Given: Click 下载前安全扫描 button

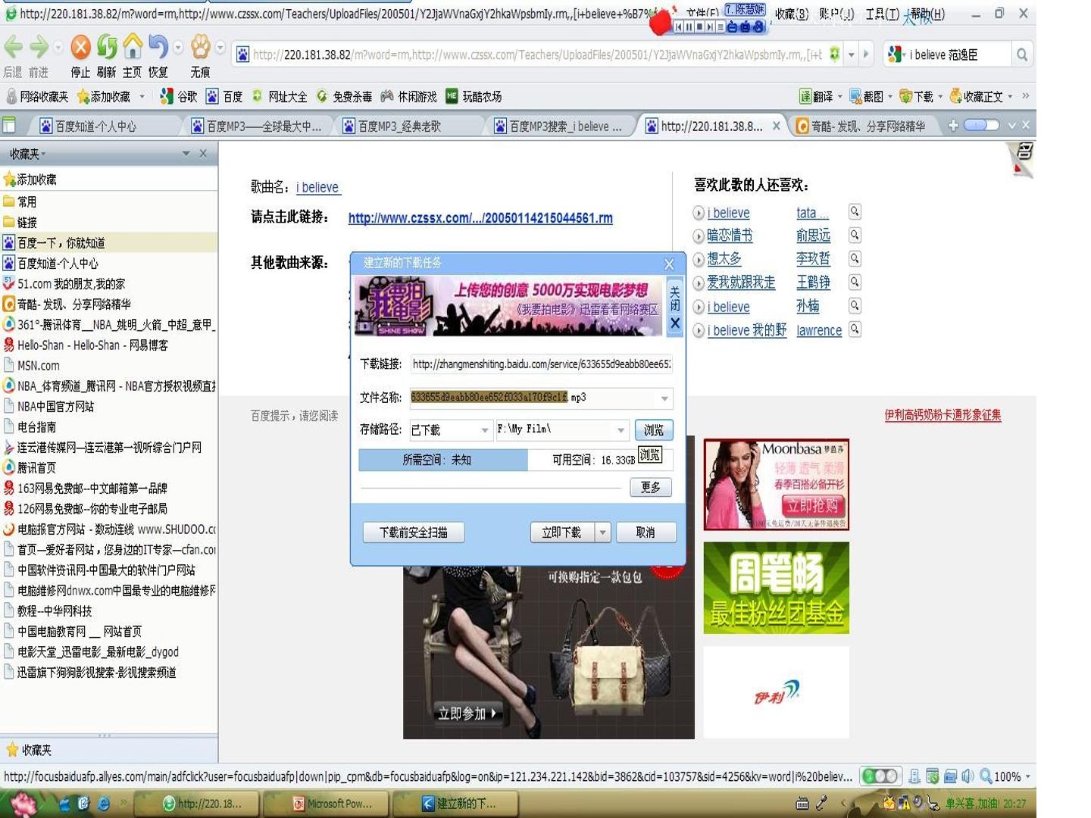Looking at the screenshot, I should tap(413, 532).
